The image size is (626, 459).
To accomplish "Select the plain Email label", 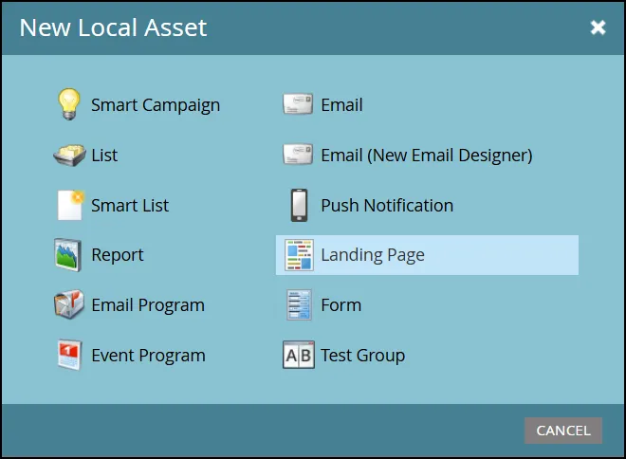I will (341, 105).
